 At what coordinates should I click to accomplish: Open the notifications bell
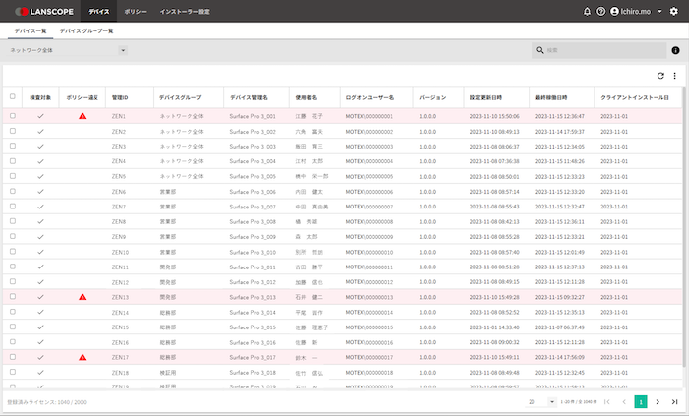587,12
